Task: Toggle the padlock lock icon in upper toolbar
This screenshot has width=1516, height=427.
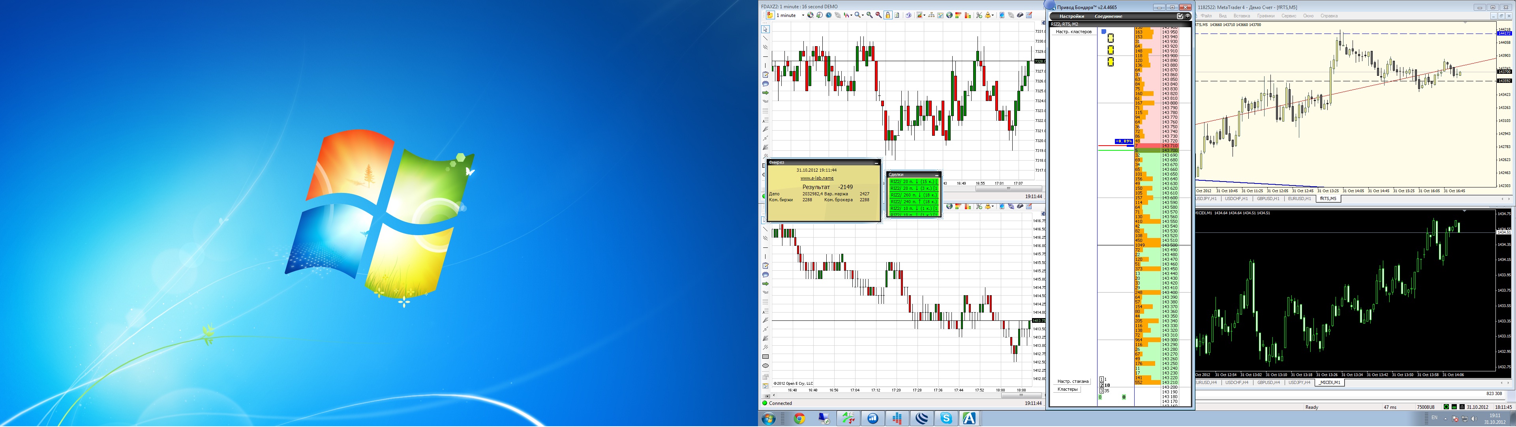Action: point(888,15)
